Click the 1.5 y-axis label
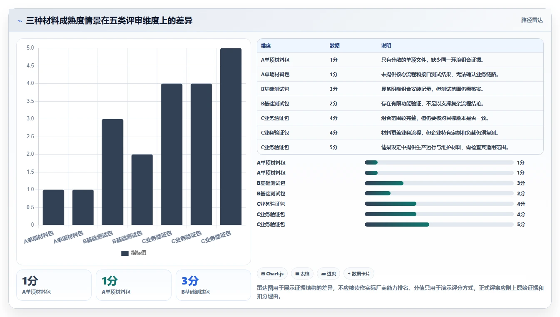This screenshot has width=560, height=317. [30, 172]
